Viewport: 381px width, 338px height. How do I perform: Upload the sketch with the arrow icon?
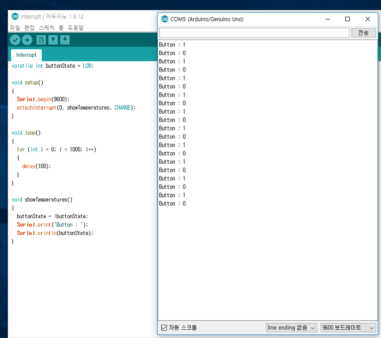[27, 40]
